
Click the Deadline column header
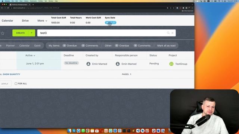[69, 55]
